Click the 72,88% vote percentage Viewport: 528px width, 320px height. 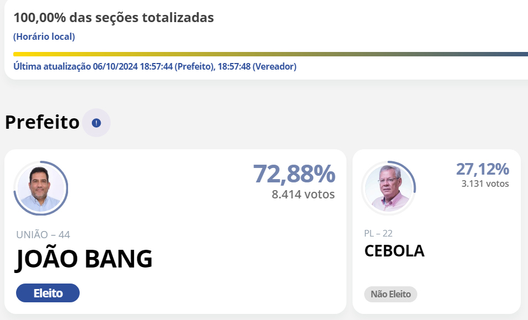pos(294,174)
